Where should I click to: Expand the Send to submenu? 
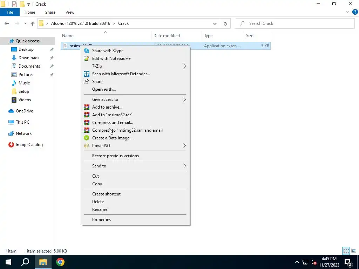pos(184,166)
